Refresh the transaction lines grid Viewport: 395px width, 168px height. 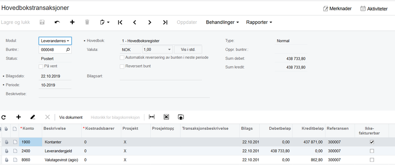[4, 117]
